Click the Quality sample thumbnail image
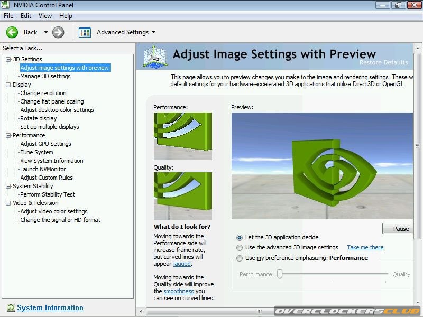This screenshot has width=423, height=317. click(182, 195)
